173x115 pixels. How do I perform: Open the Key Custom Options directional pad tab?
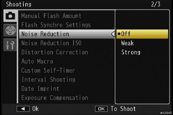click(10, 30)
